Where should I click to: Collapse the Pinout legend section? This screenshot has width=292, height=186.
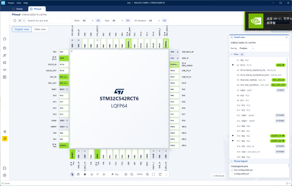pyautogui.click(x=231, y=161)
